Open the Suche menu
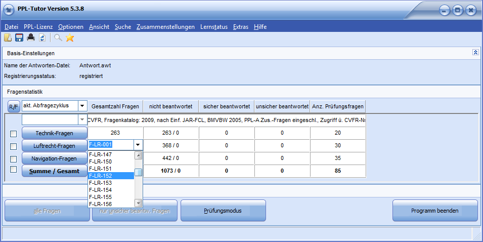The height and width of the screenshot is (242, 483). [x=123, y=27]
